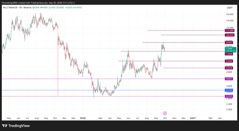The height and width of the screenshot is (131, 239).
Task: Click the 7.200 price level label
Action: pos(229,54)
